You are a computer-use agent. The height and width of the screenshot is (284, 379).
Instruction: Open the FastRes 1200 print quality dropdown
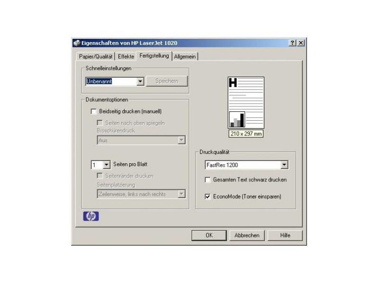coord(284,165)
